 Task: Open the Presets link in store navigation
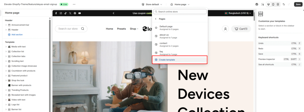coord(121,29)
